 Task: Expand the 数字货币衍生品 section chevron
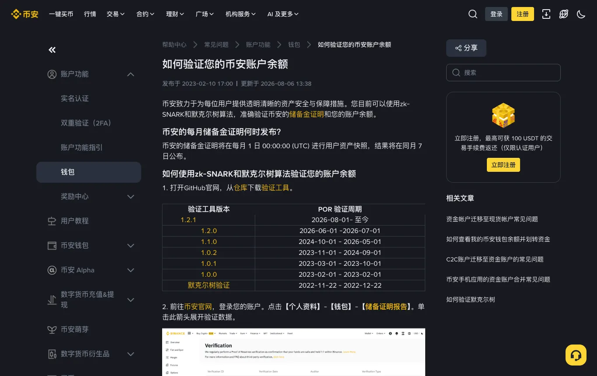pos(131,354)
